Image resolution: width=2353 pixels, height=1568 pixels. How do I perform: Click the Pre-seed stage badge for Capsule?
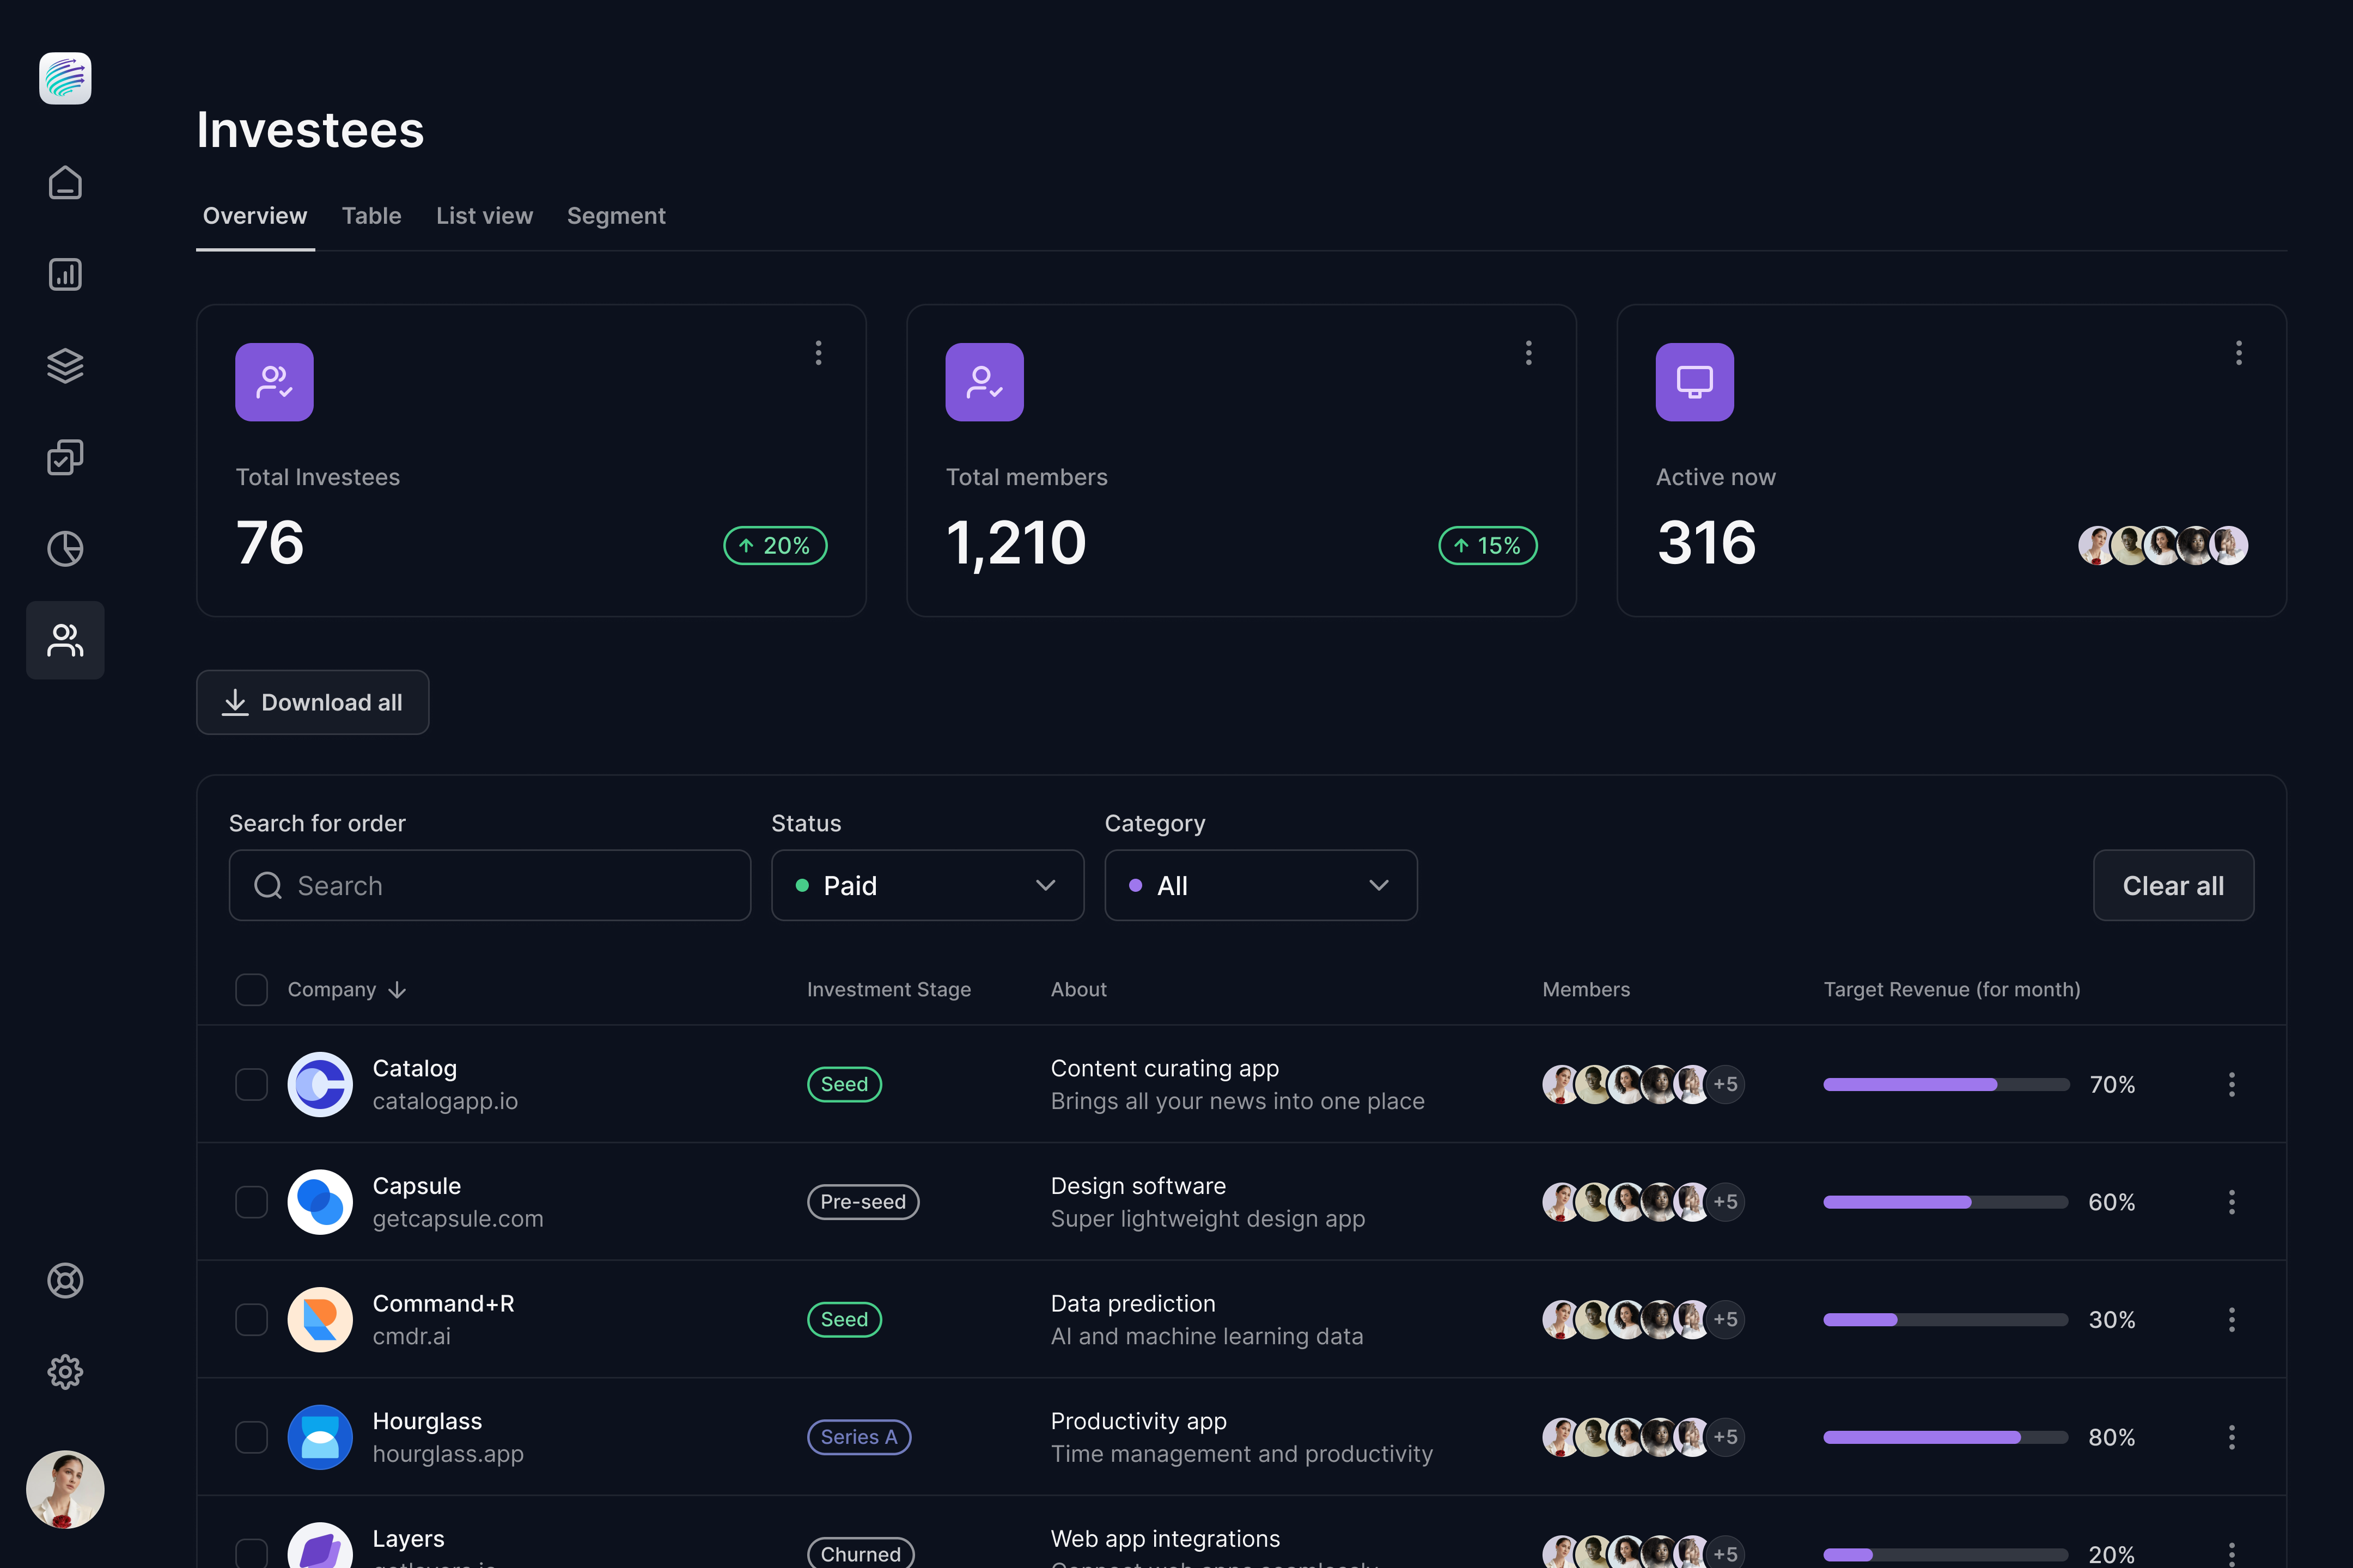pyautogui.click(x=863, y=1202)
